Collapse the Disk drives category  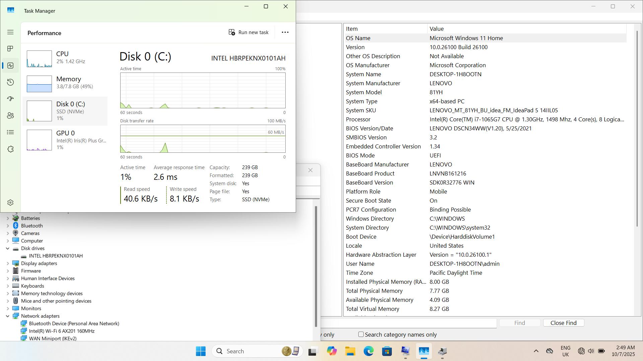pyautogui.click(x=8, y=248)
